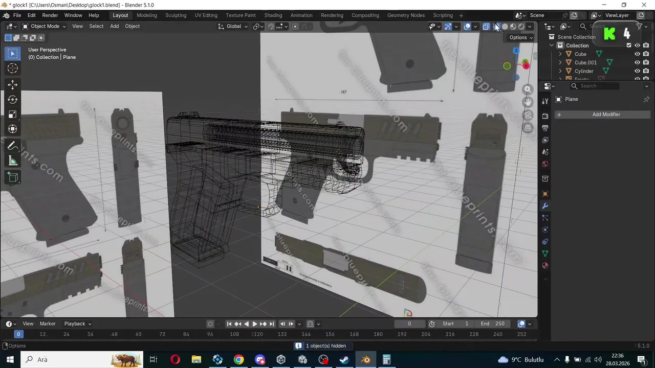Open the World properties tab
This screenshot has width=655, height=368.
pos(545,164)
